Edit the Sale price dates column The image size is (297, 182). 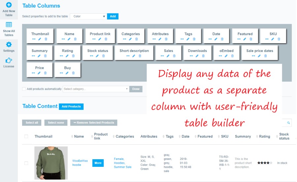coord(259,56)
